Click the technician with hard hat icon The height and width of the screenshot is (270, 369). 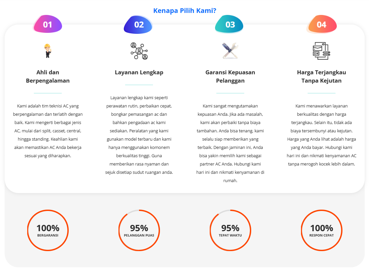pyautogui.click(x=48, y=51)
